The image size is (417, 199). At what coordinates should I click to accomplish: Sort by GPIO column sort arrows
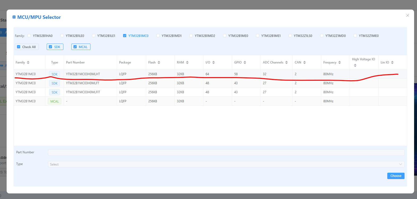tap(245, 62)
